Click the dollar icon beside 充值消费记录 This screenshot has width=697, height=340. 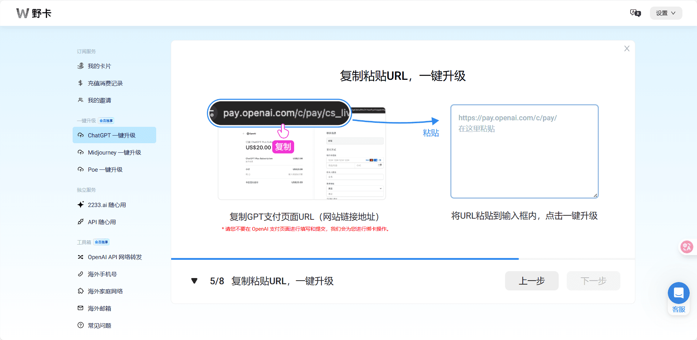pyautogui.click(x=81, y=83)
